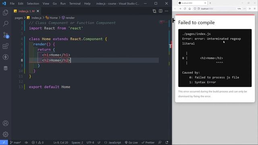Open the Explorer view in activity bar
This screenshot has width=258, height=145.
pos(5,12)
